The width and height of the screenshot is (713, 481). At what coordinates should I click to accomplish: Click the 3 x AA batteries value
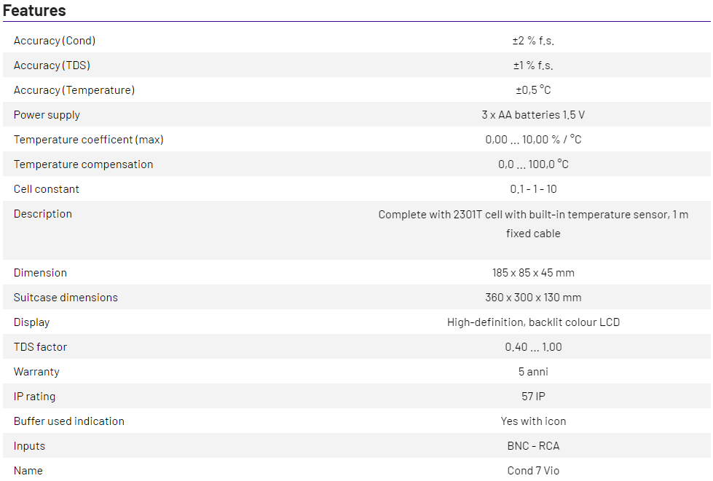[x=533, y=115]
